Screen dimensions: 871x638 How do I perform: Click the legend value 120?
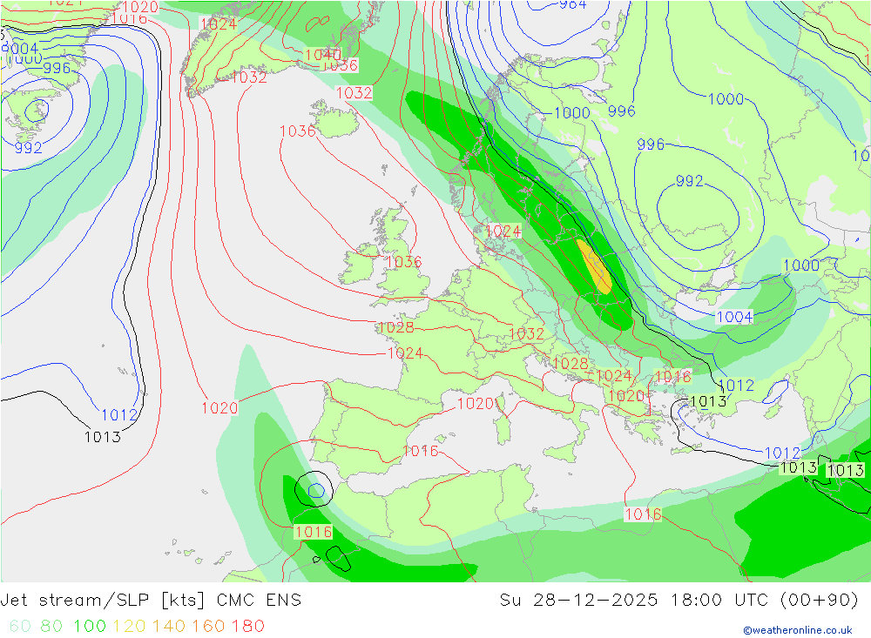129,626
